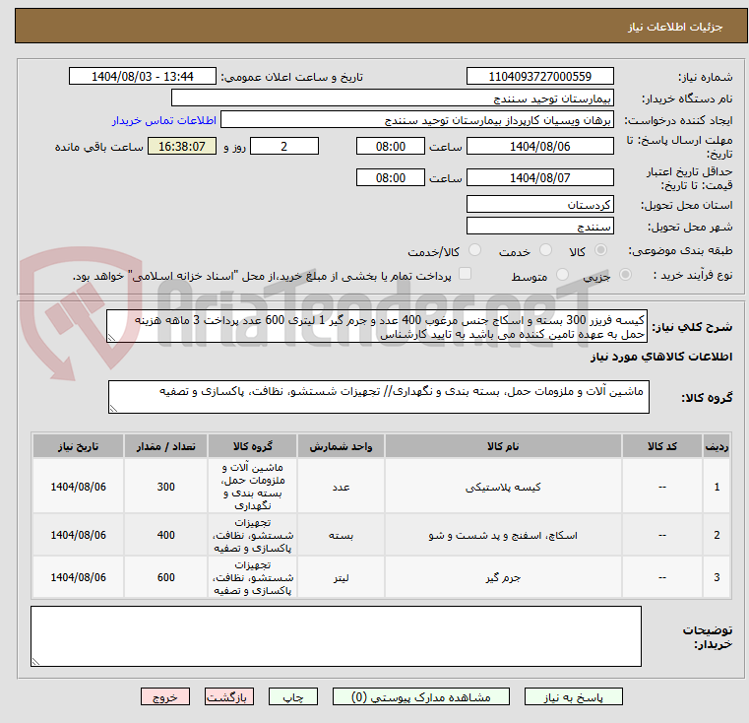Click the unit cell عدد

click(x=341, y=487)
